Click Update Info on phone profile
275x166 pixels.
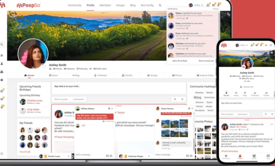coord(247,87)
